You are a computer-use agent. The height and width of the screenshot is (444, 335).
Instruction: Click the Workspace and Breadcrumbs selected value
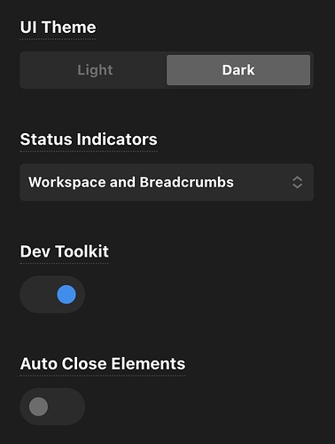click(131, 182)
